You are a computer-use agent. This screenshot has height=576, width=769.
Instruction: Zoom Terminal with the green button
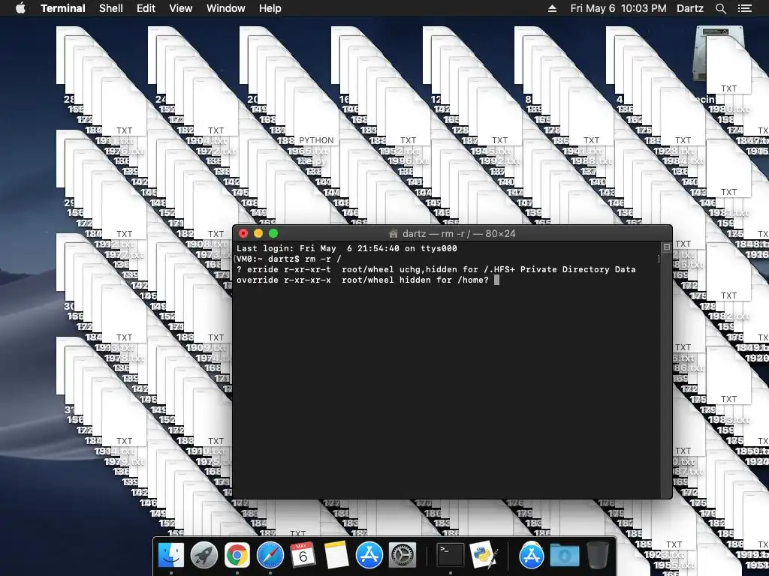[x=273, y=234]
